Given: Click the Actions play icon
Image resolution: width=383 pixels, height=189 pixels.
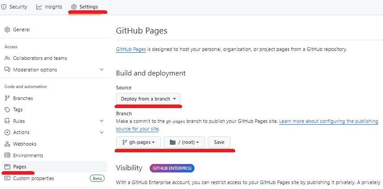Looking at the screenshot, I should [x=7, y=132].
